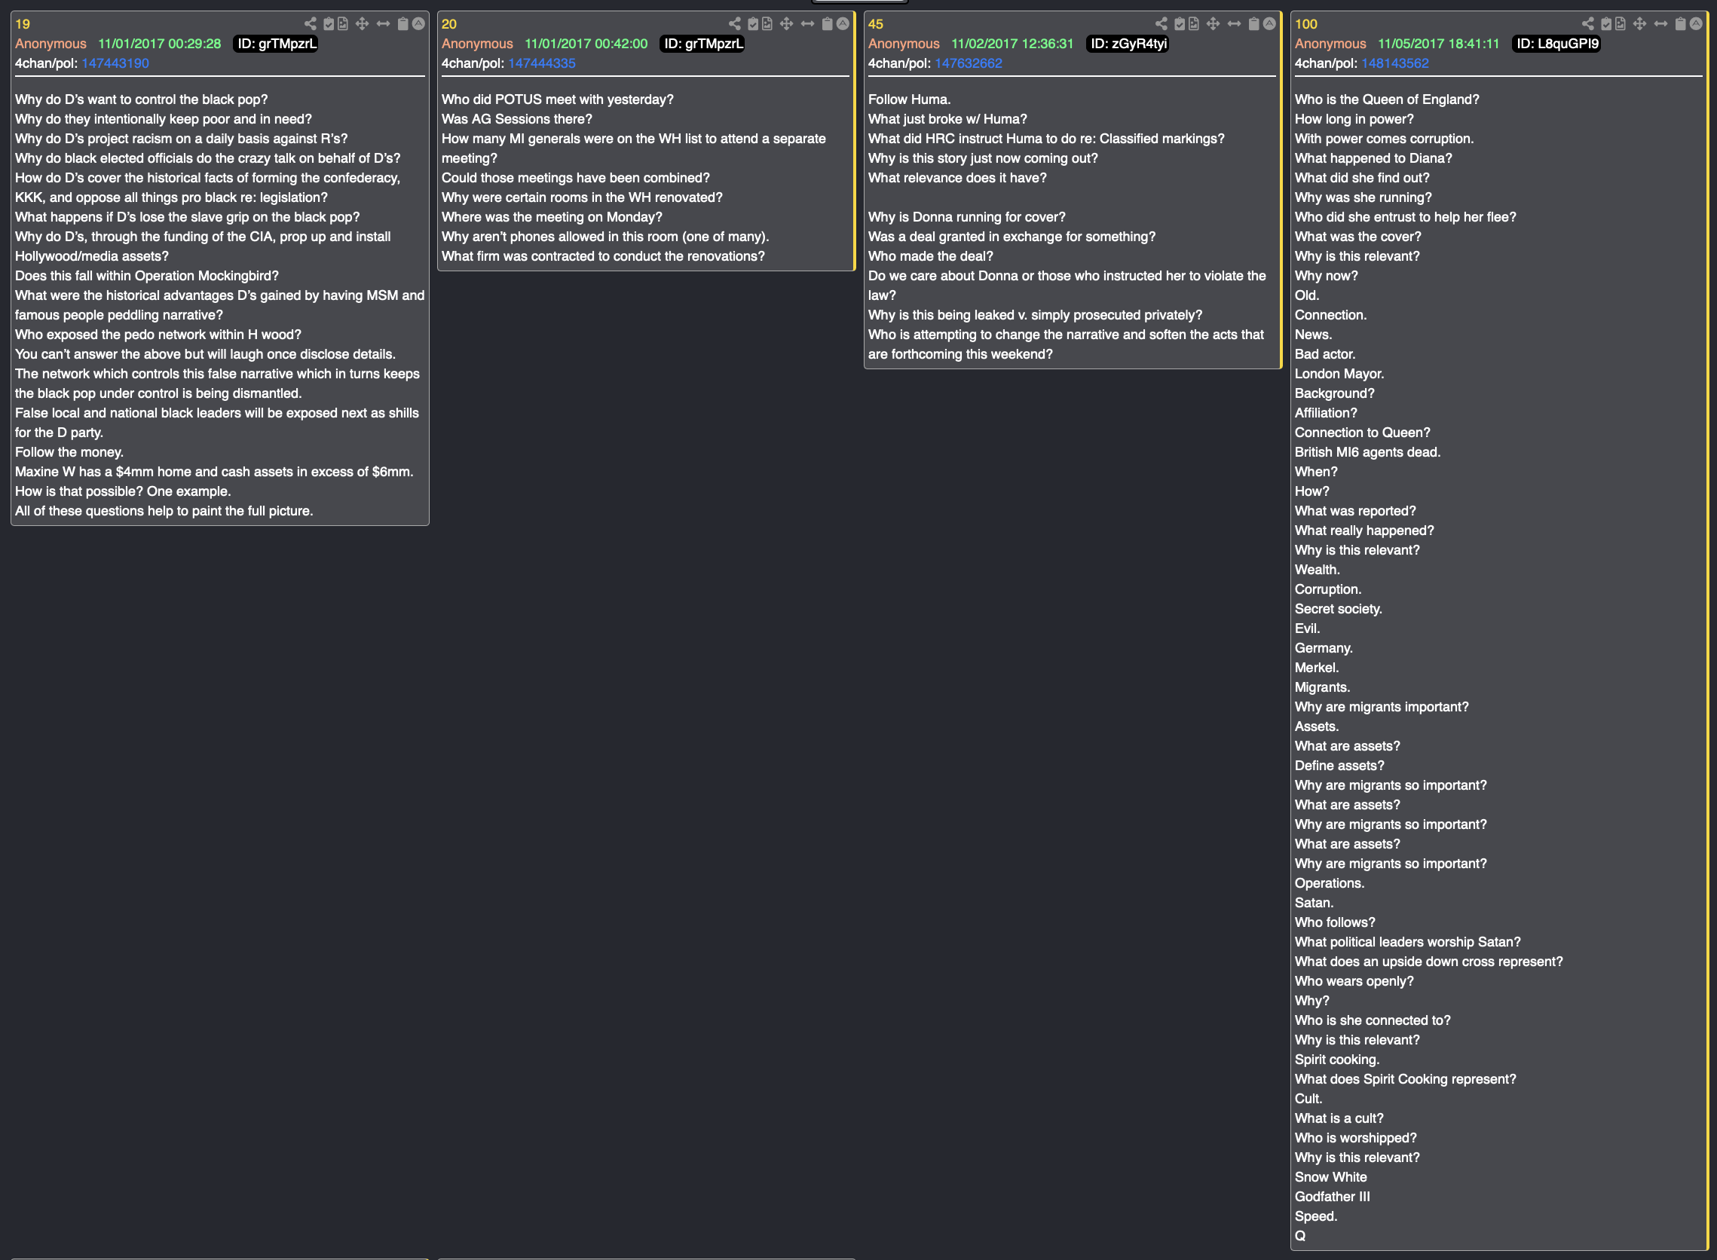Click the yellow post number 100
This screenshot has width=1717, height=1260.
[1305, 23]
